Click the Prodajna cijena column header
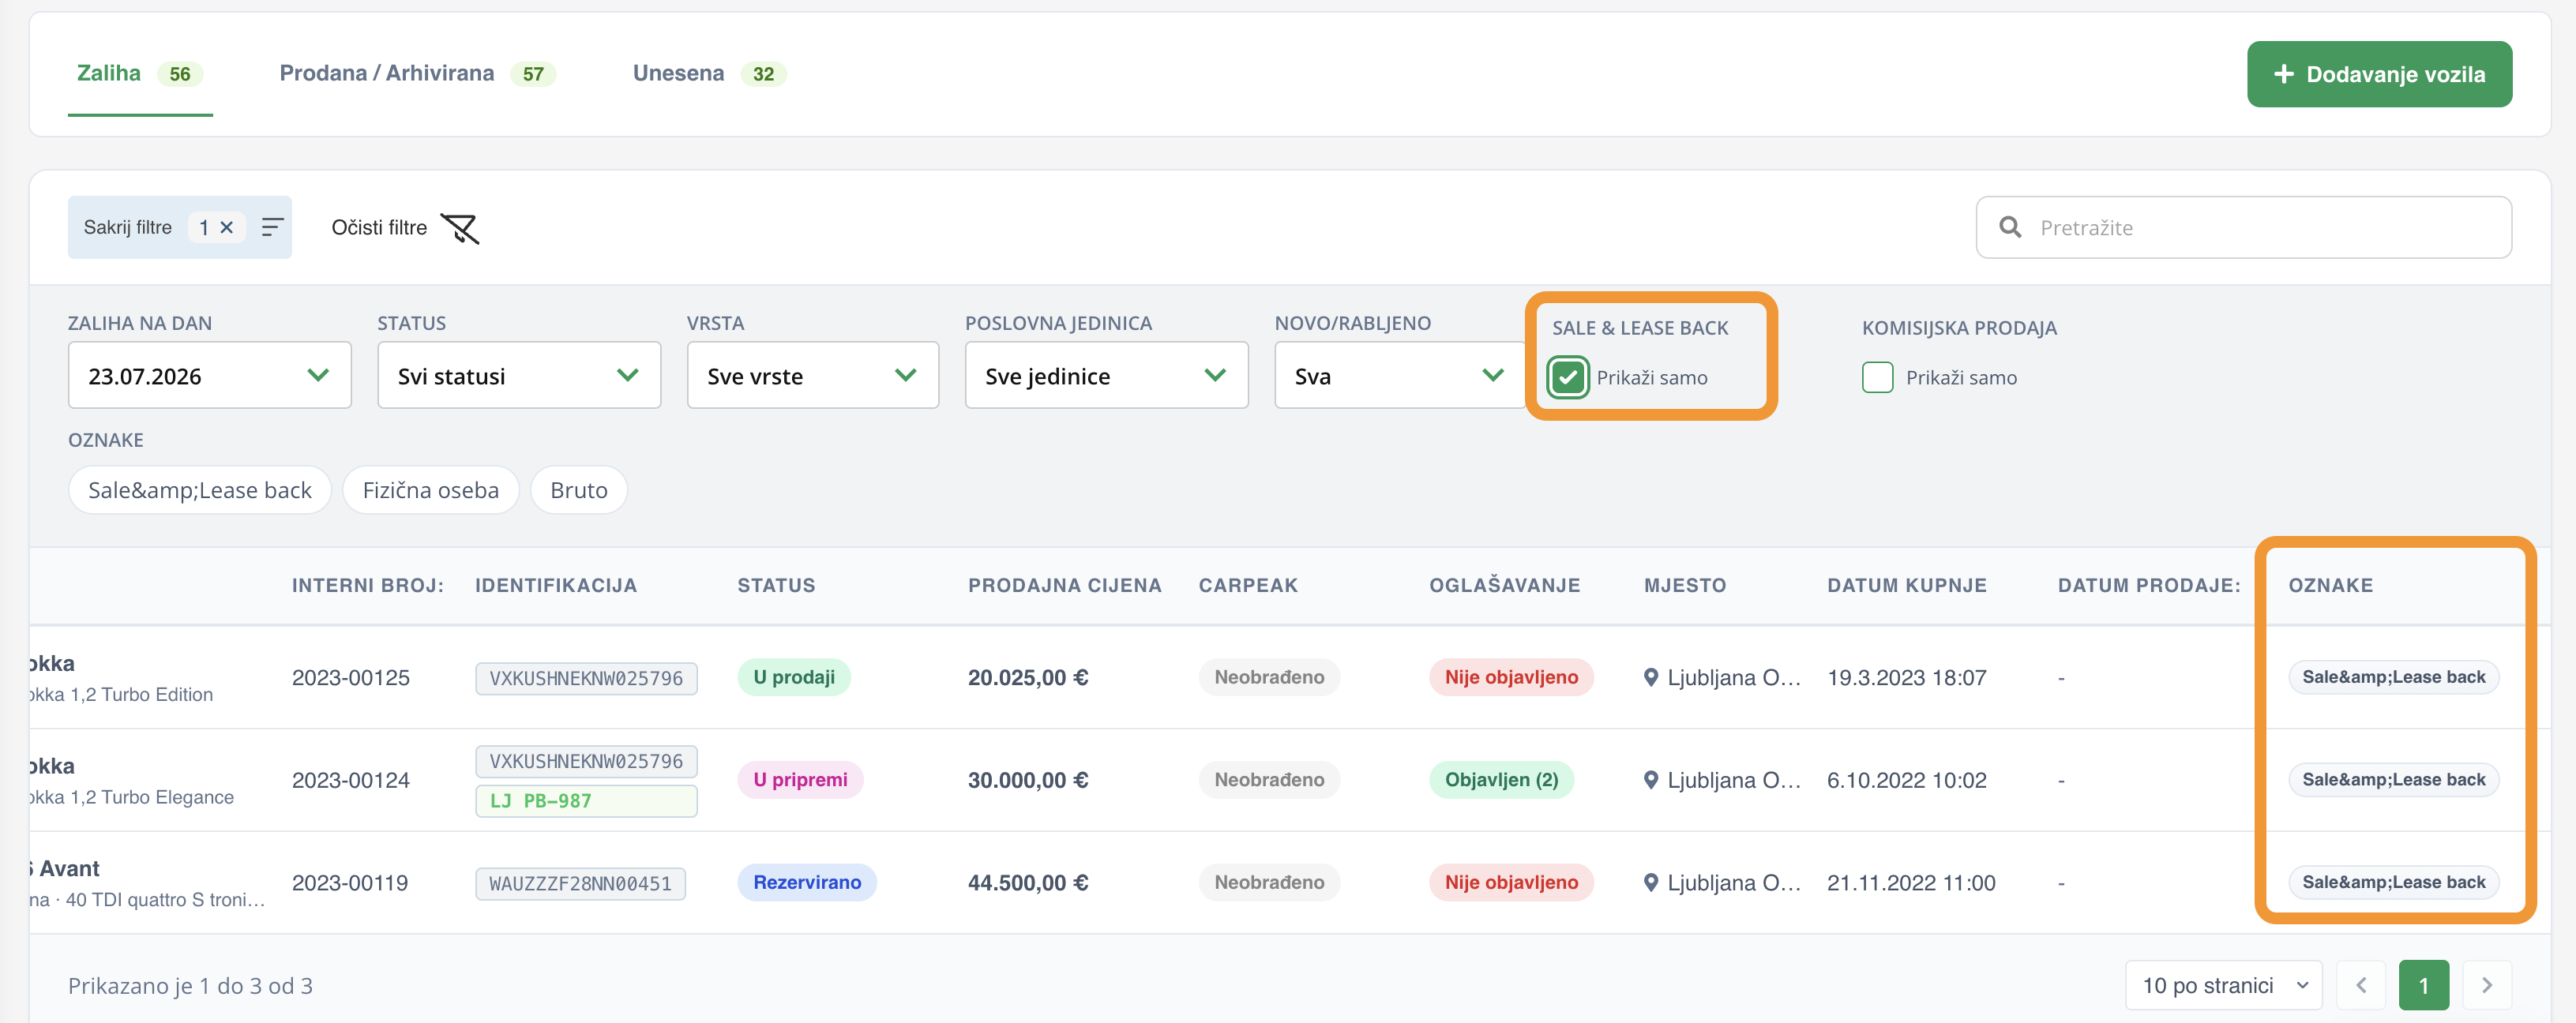This screenshot has height=1023, width=2576. pyautogui.click(x=1065, y=585)
